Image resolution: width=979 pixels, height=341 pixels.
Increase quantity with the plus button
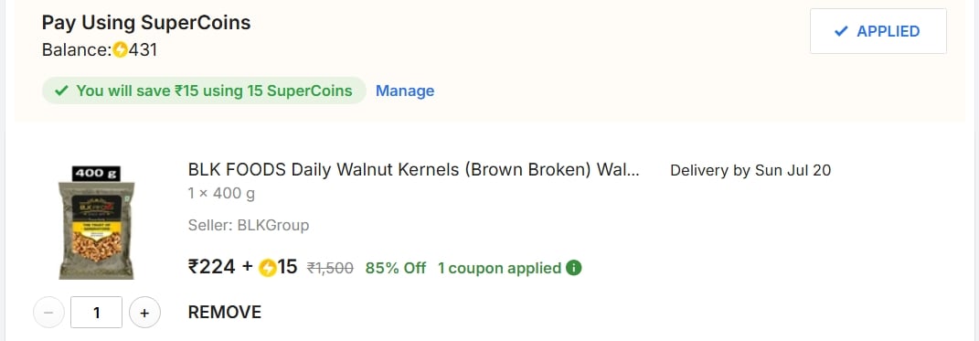click(x=144, y=313)
